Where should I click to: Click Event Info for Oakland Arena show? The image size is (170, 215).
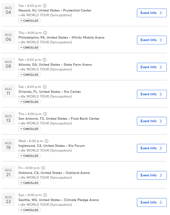tap(152, 175)
